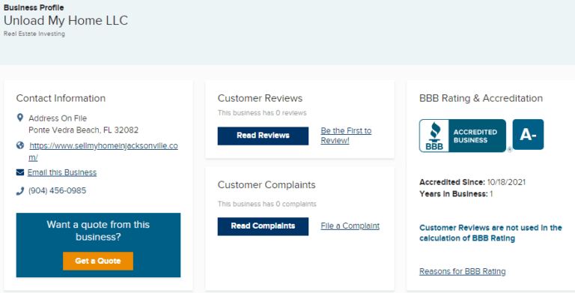This screenshot has width=575, height=293.
Task: Click the envelope email icon
Action: (20, 172)
